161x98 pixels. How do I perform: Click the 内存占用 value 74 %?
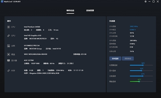click(132, 51)
